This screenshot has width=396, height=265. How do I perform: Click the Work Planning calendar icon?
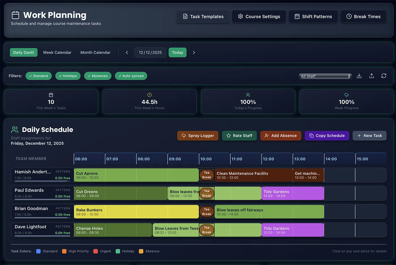point(16,15)
